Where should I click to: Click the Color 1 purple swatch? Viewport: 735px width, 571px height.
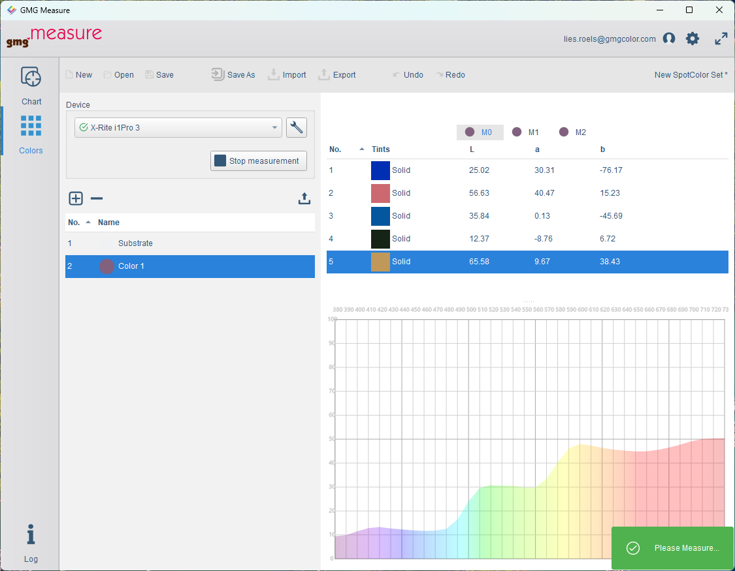click(x=107, y=266)
